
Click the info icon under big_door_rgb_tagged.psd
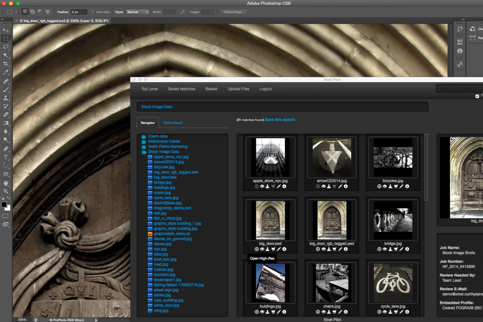346,249
